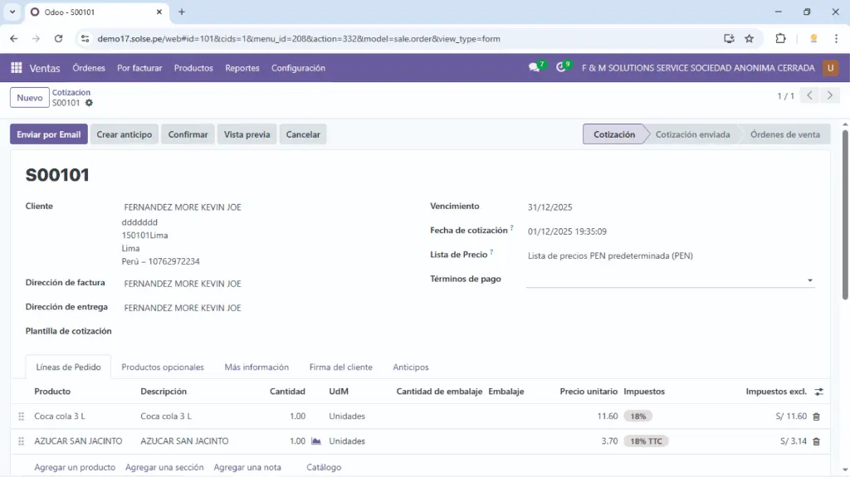The width and height of the screenshot is (850, 477).
Task: Open the Configuración menu
Action: tap(298, 68)
